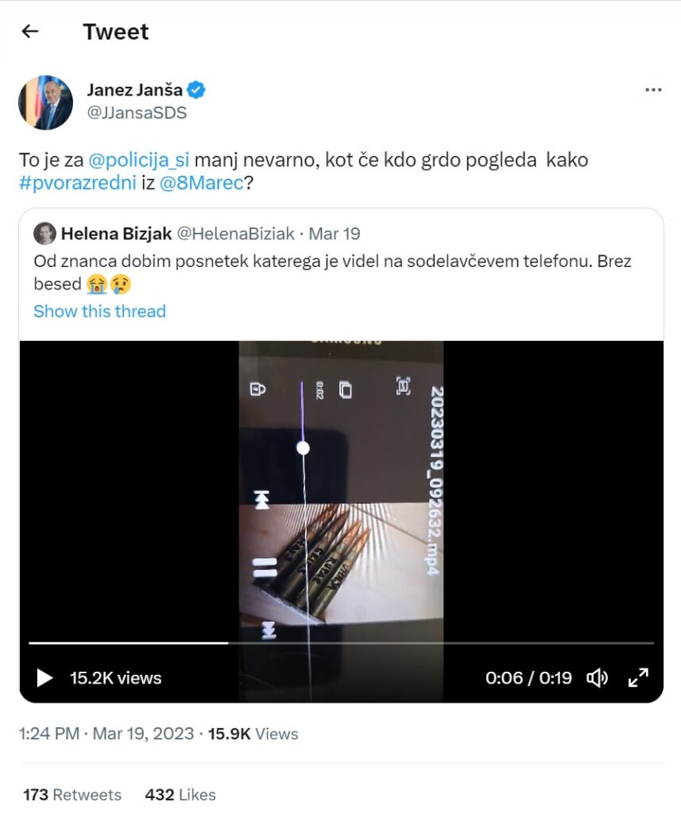
Task: View the 432 Likes list
Action: click(180, 795)
